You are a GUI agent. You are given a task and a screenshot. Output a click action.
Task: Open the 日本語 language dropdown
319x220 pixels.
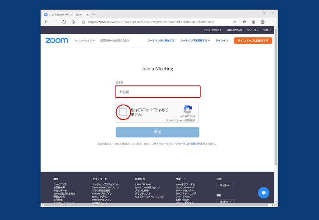(x=224, y=186)
